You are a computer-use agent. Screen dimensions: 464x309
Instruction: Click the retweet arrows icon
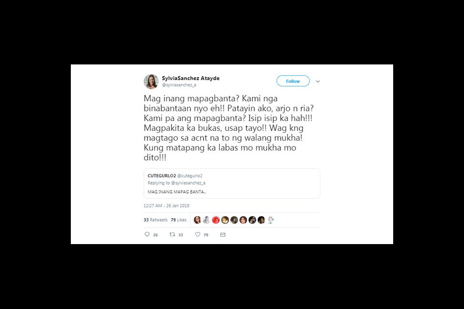(172, 234)
